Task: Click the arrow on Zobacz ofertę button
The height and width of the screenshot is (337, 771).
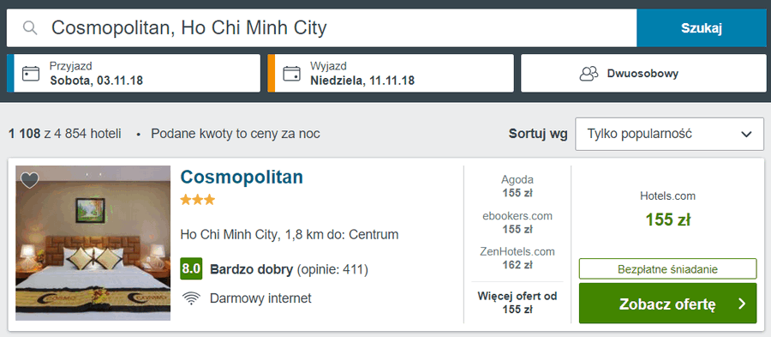Action: [x=743, y=304]
